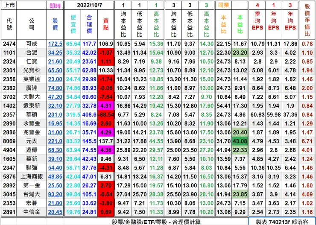Select the magenta 4.31 buy point cell
The image size is (316, 225).
(106, 106)
